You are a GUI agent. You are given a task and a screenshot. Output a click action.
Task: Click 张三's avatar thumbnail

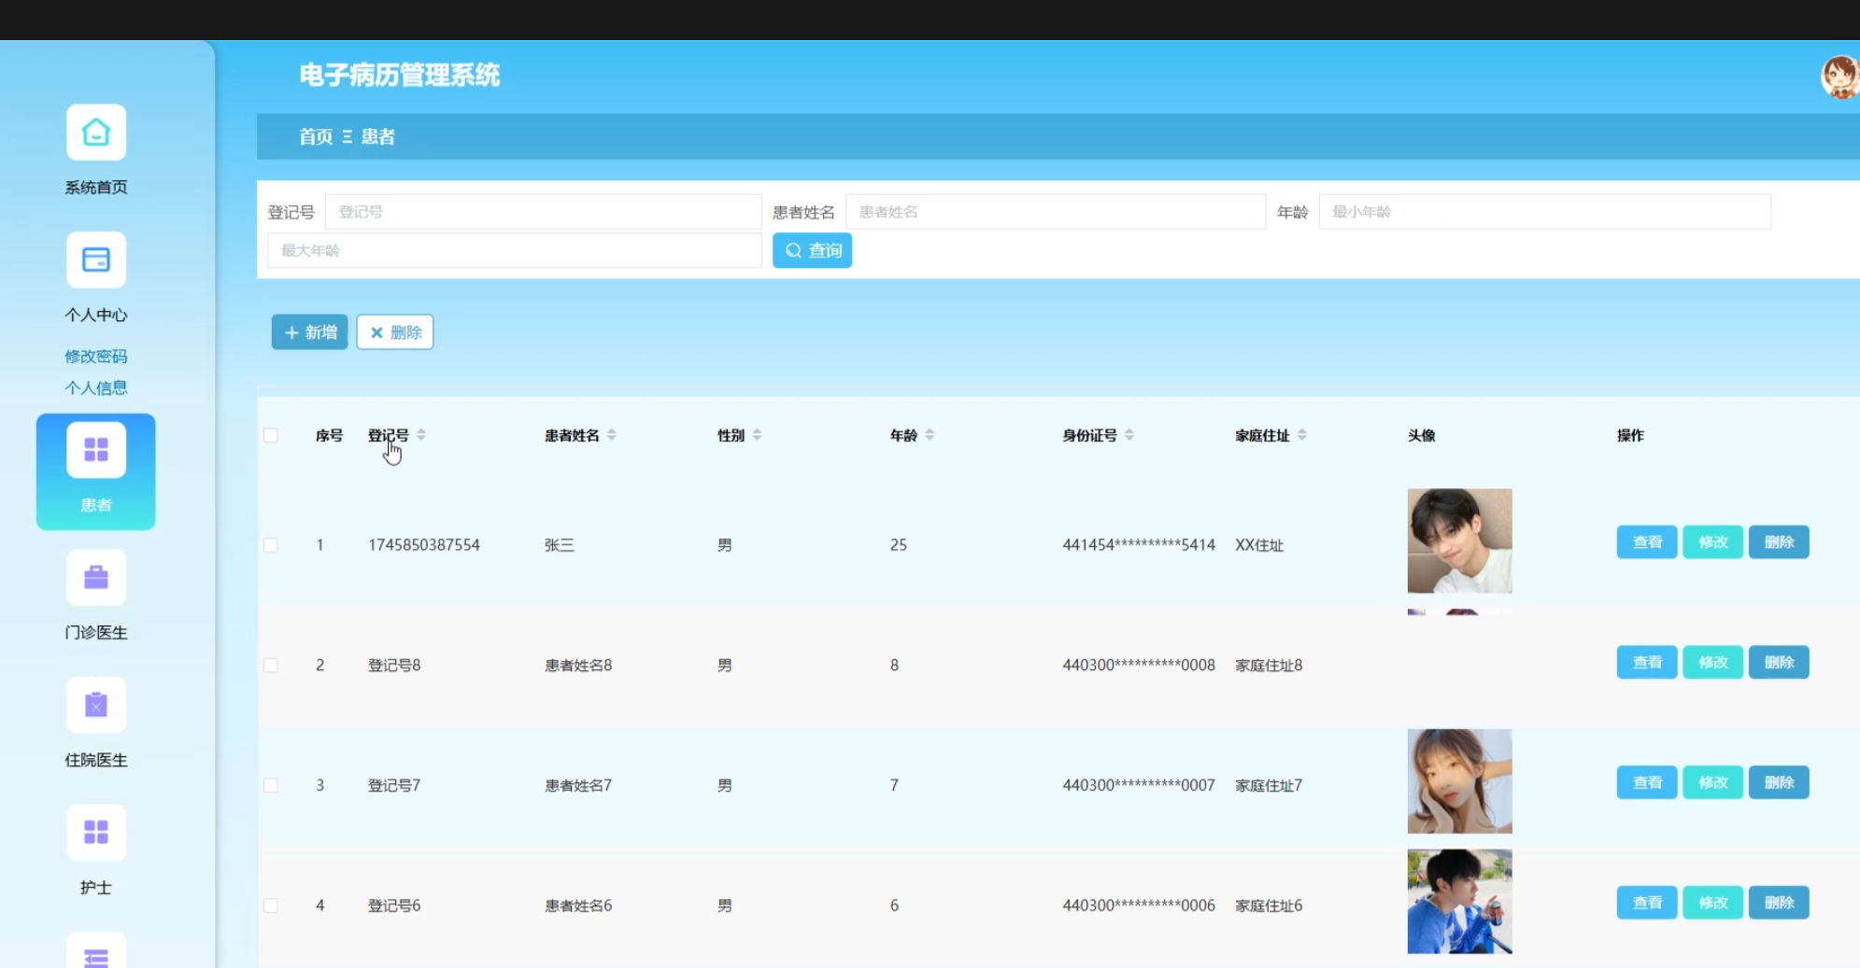[x=1459, y=541]
